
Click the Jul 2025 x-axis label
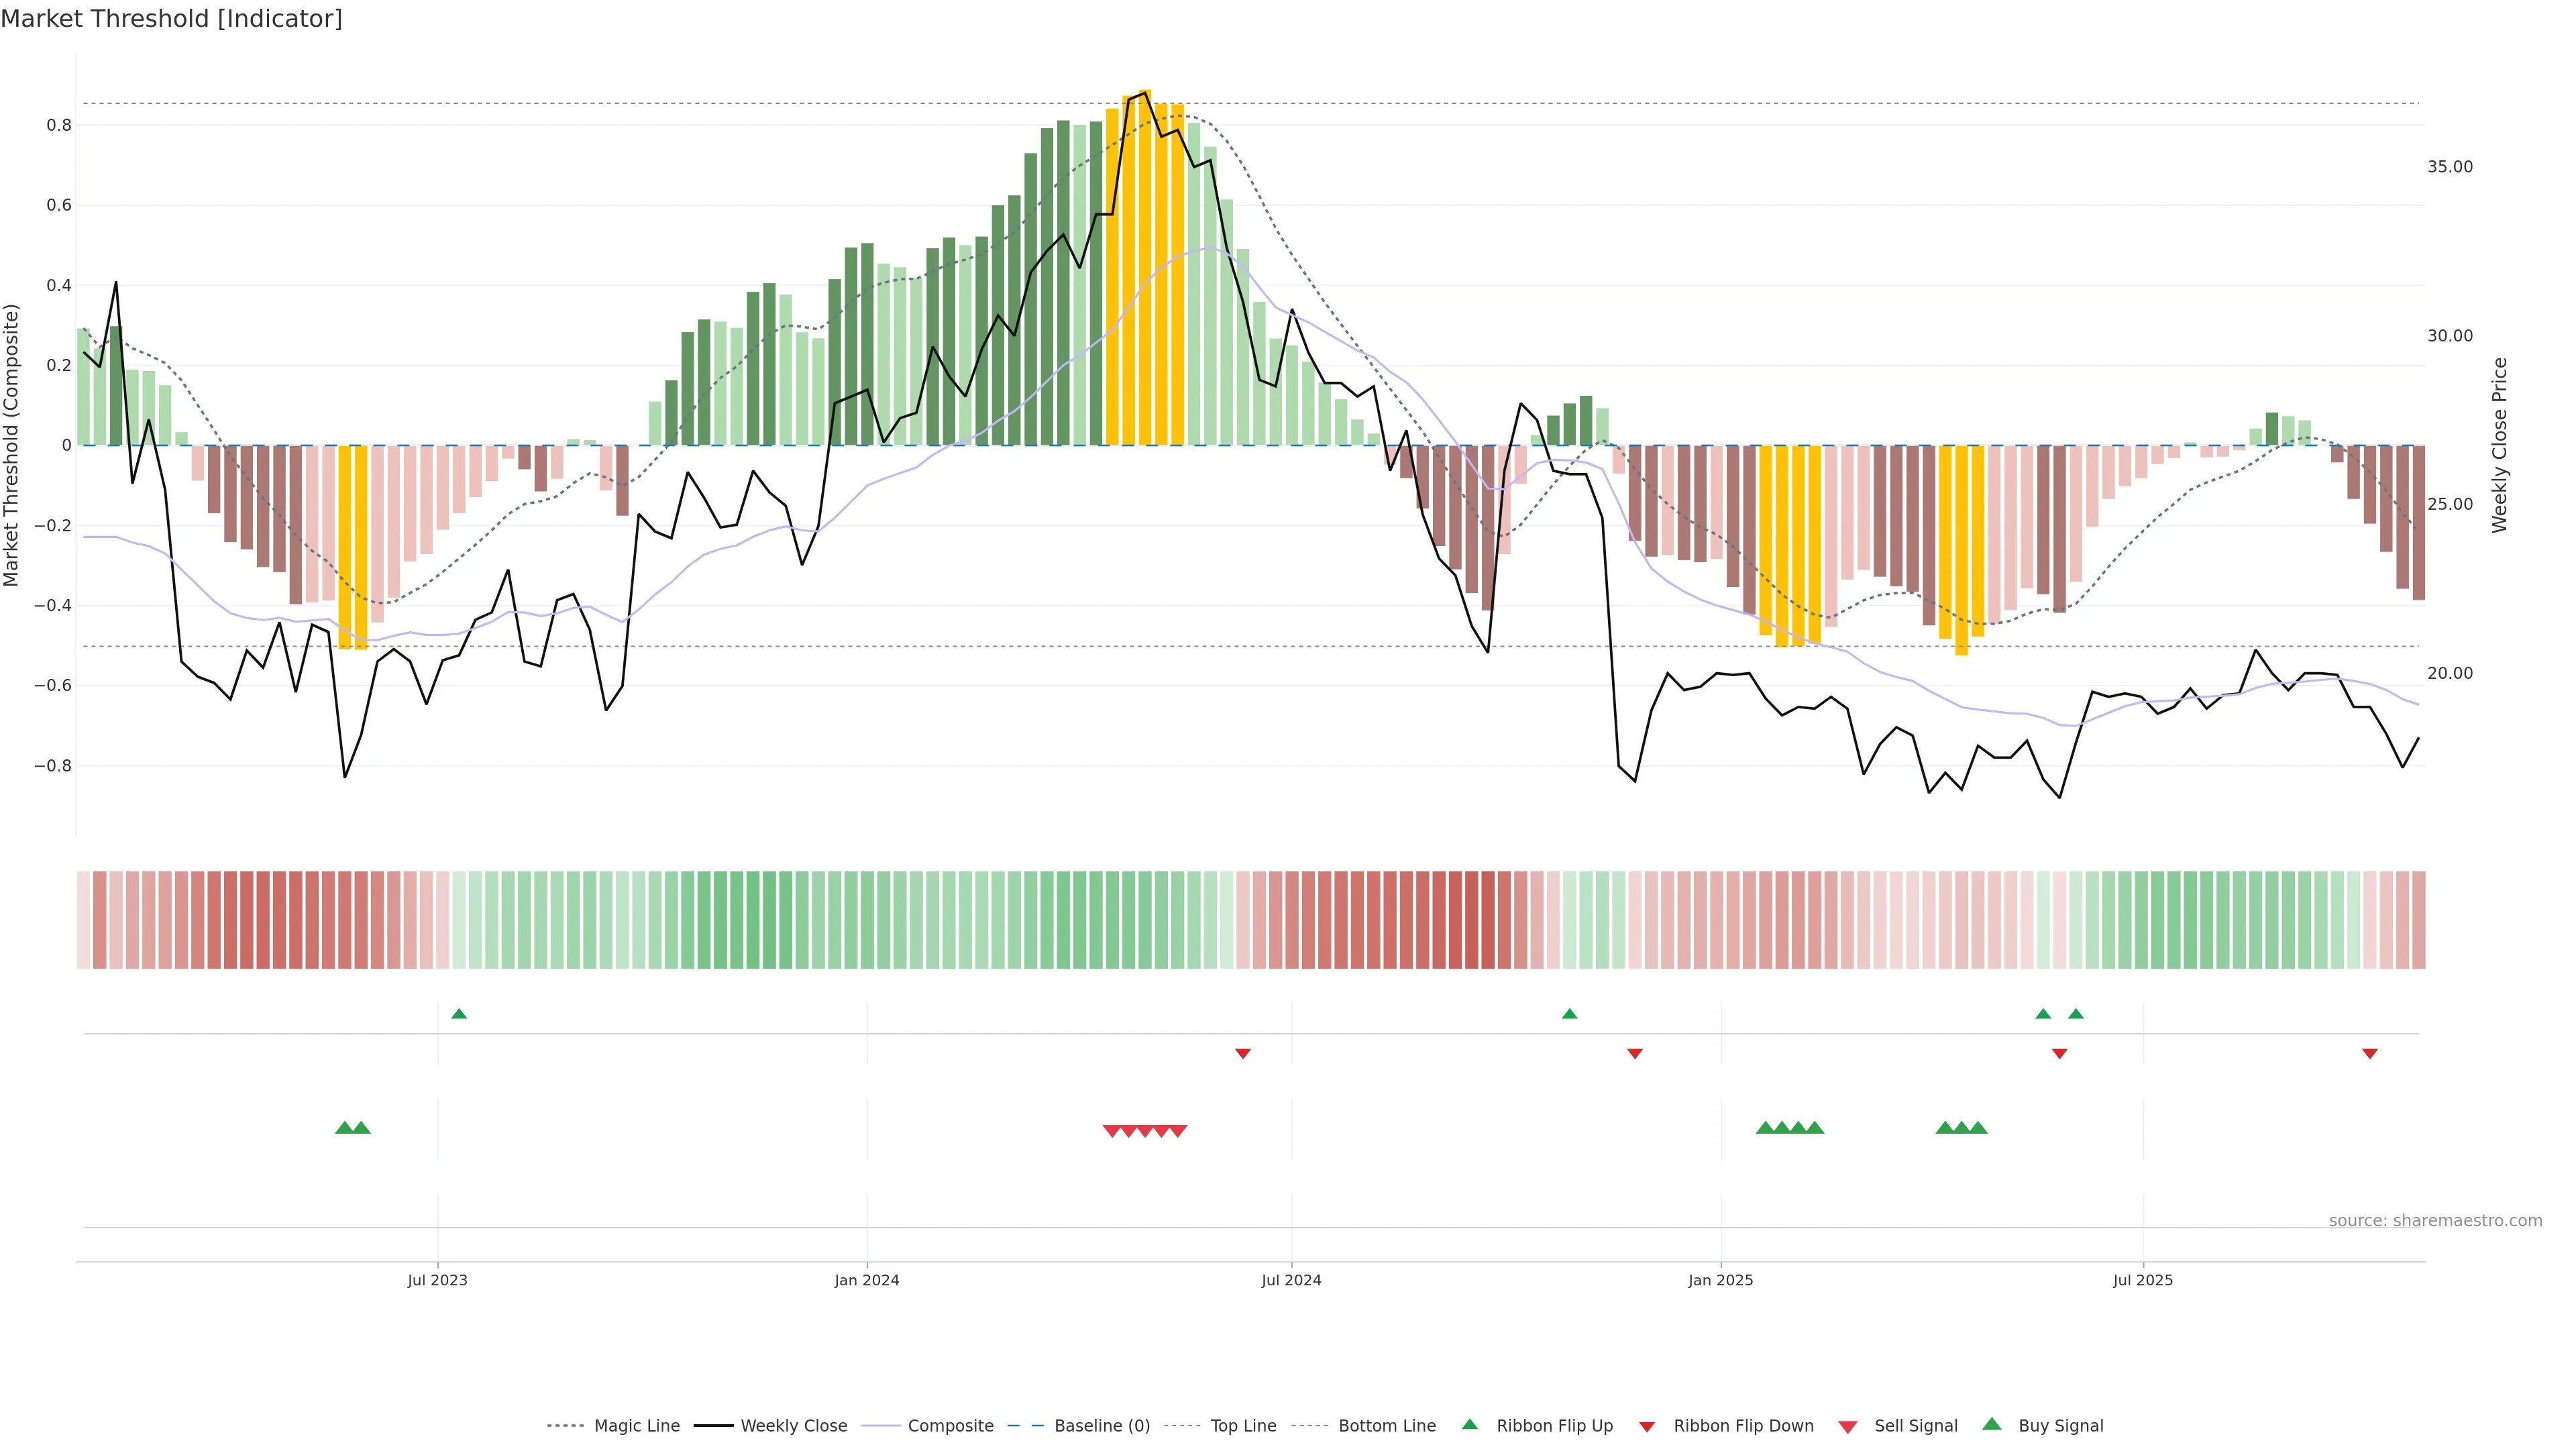click(2143, 1280)
